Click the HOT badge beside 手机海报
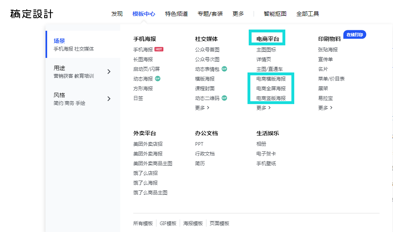Screen dimensions: 393x232 pyautogui.click(x=159, y=49)
